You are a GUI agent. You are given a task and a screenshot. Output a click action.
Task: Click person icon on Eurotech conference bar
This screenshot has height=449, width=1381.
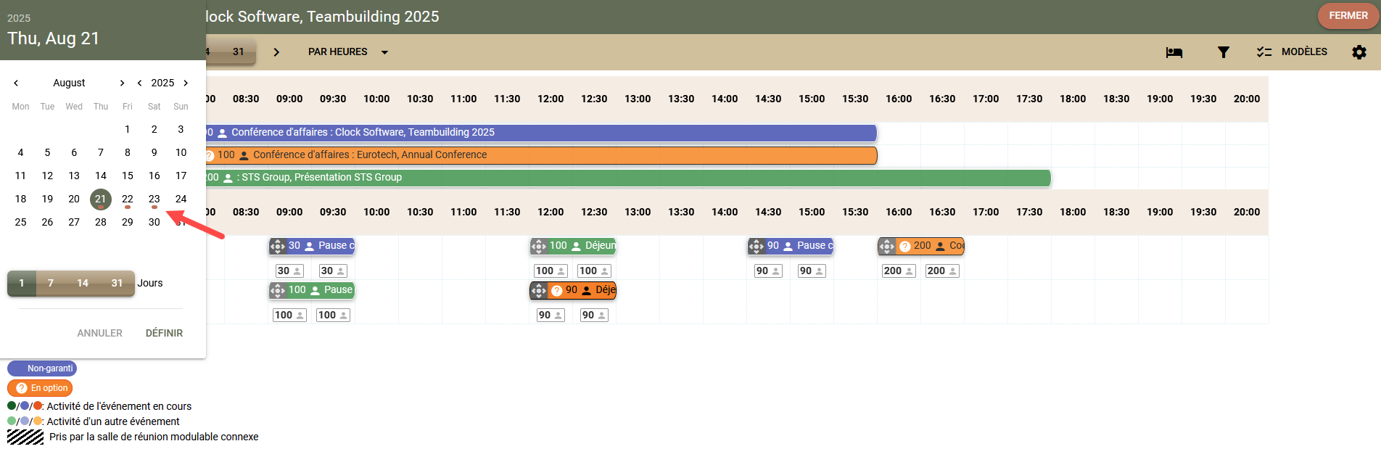244,155
